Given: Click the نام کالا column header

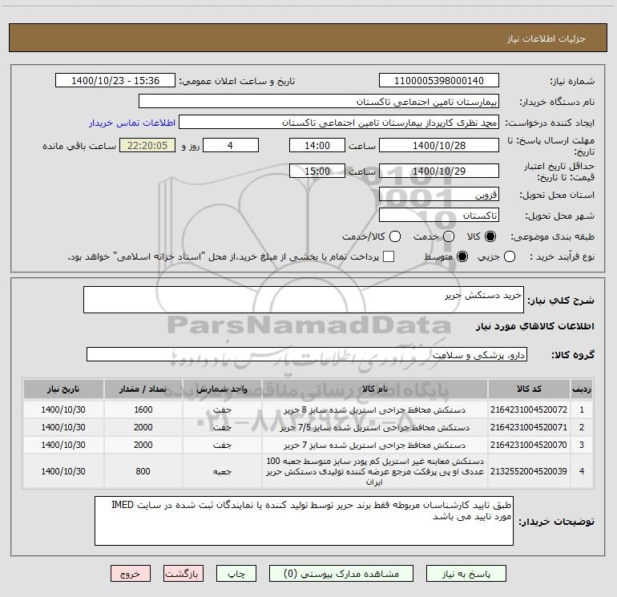Looking at the screenshot, I should [x=375, y=389].
